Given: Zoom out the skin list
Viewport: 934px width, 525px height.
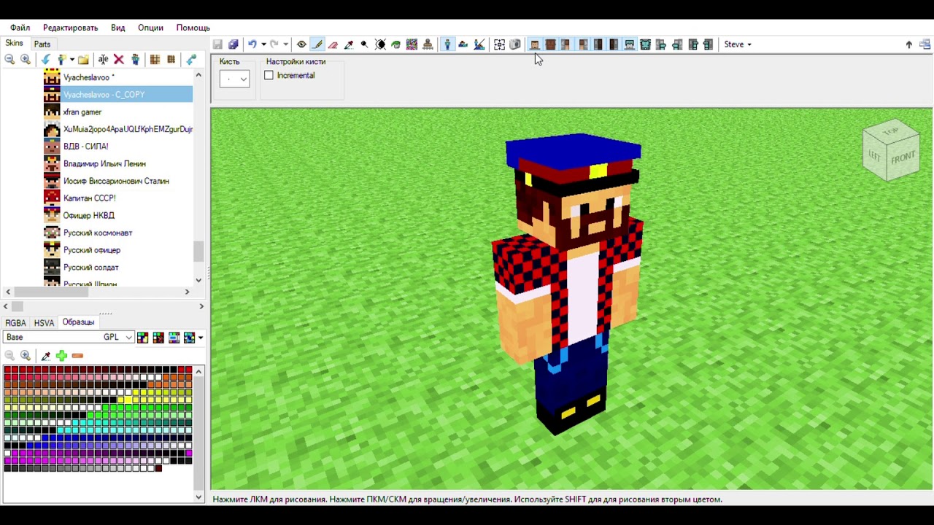Looking at the screenshot, I should tap(10, 60).
